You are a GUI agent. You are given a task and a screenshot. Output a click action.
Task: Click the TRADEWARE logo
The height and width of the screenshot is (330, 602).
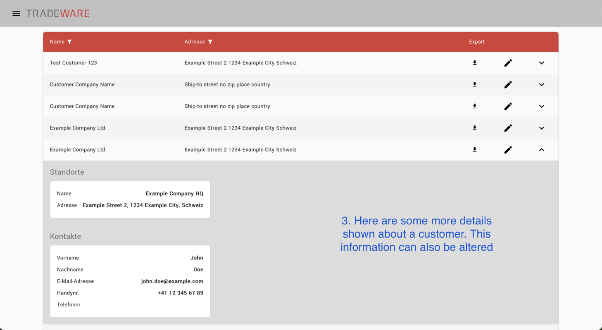pyautogui.click(x=58, y=14)
